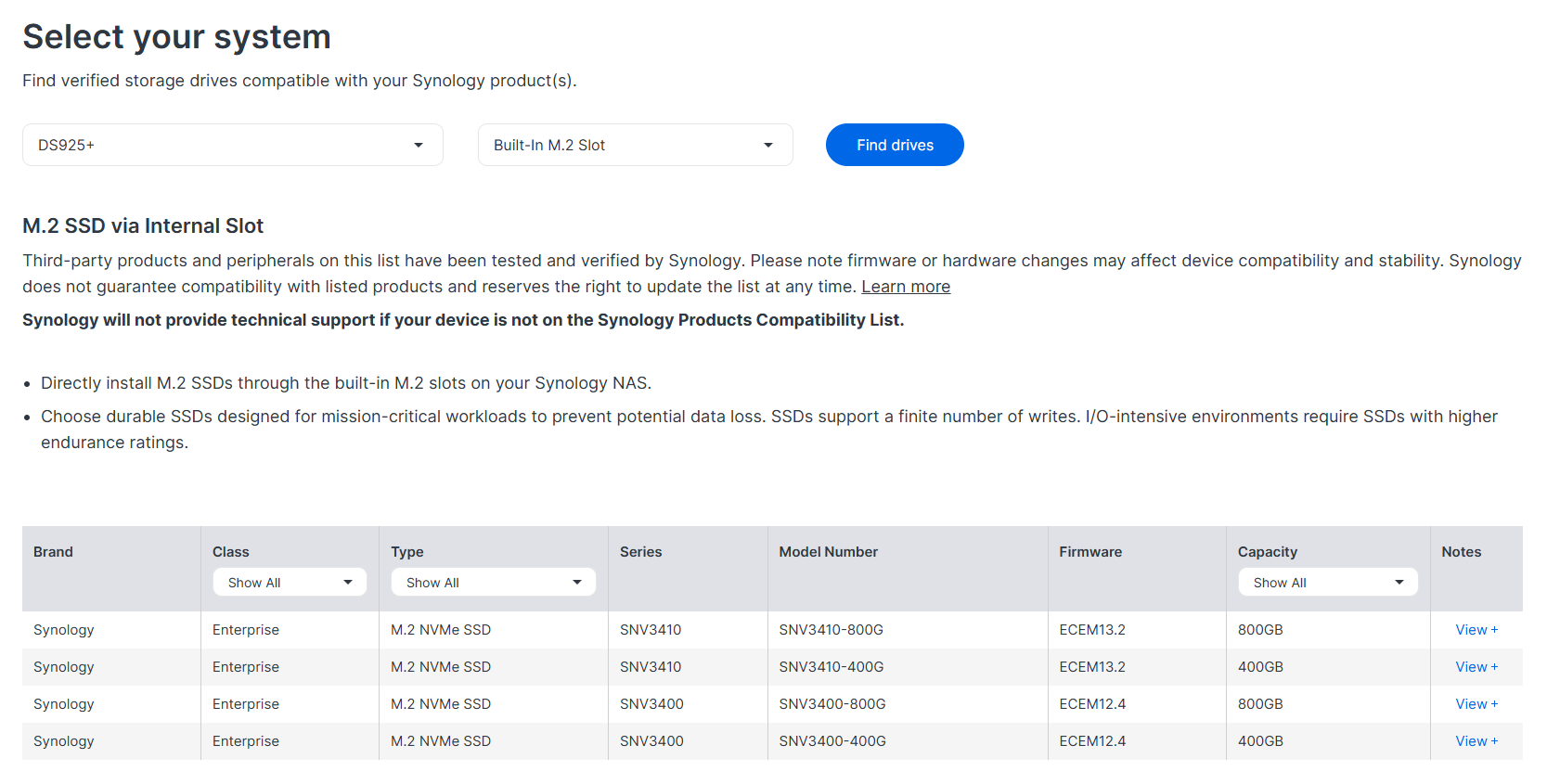This screenshot has width=1547, height=784.
Task: Click 800GB capacity in SNV3410-800G row
Action: tap(1260, 630)
